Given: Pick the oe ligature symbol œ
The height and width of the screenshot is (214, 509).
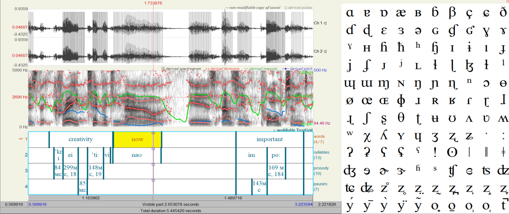Looking at the screenshot, I should tap(366, 101).
